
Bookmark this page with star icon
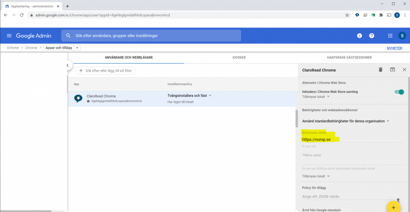[x=347, y=15]
